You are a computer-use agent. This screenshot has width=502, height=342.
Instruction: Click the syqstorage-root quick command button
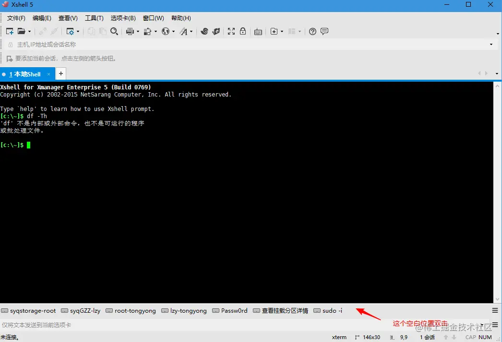point(28,311)
